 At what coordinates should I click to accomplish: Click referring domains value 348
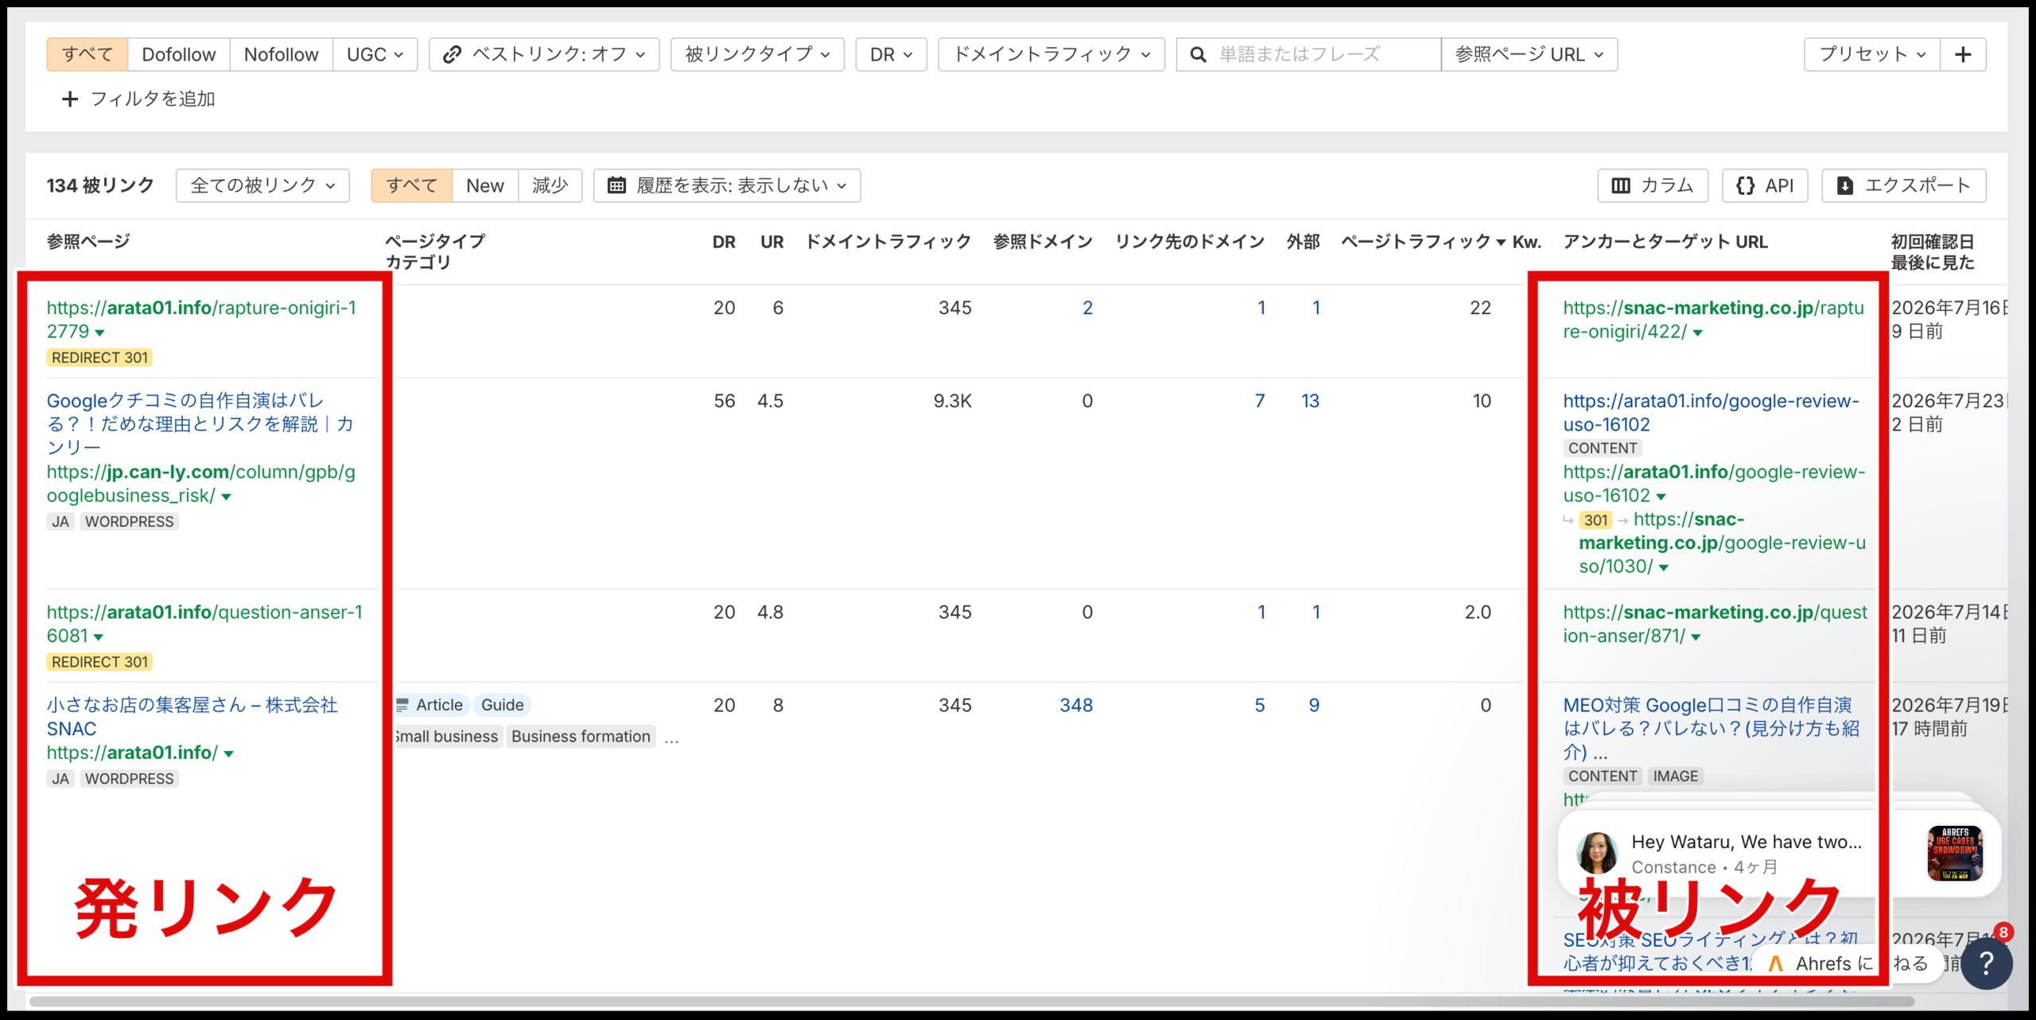1076,705
